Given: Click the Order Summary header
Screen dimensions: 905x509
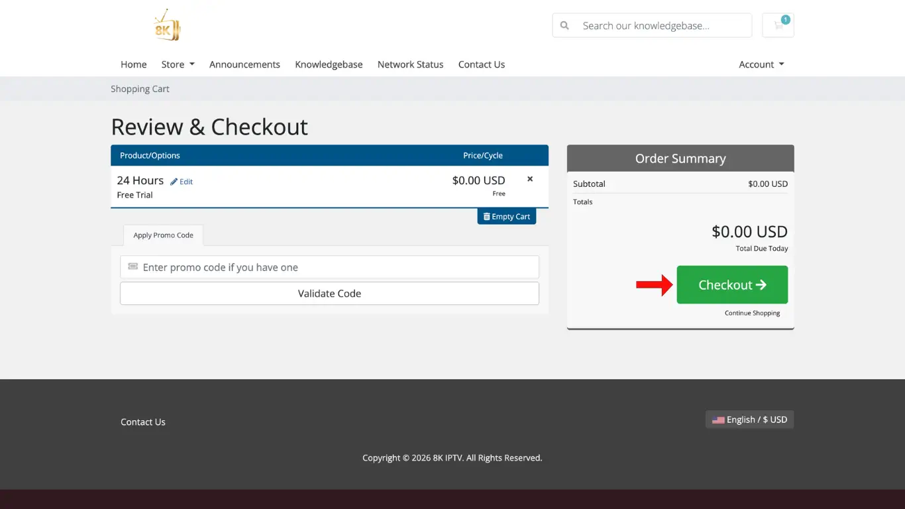Looking at the screenshot, I should pyautogui.click(x=680, y=158).
